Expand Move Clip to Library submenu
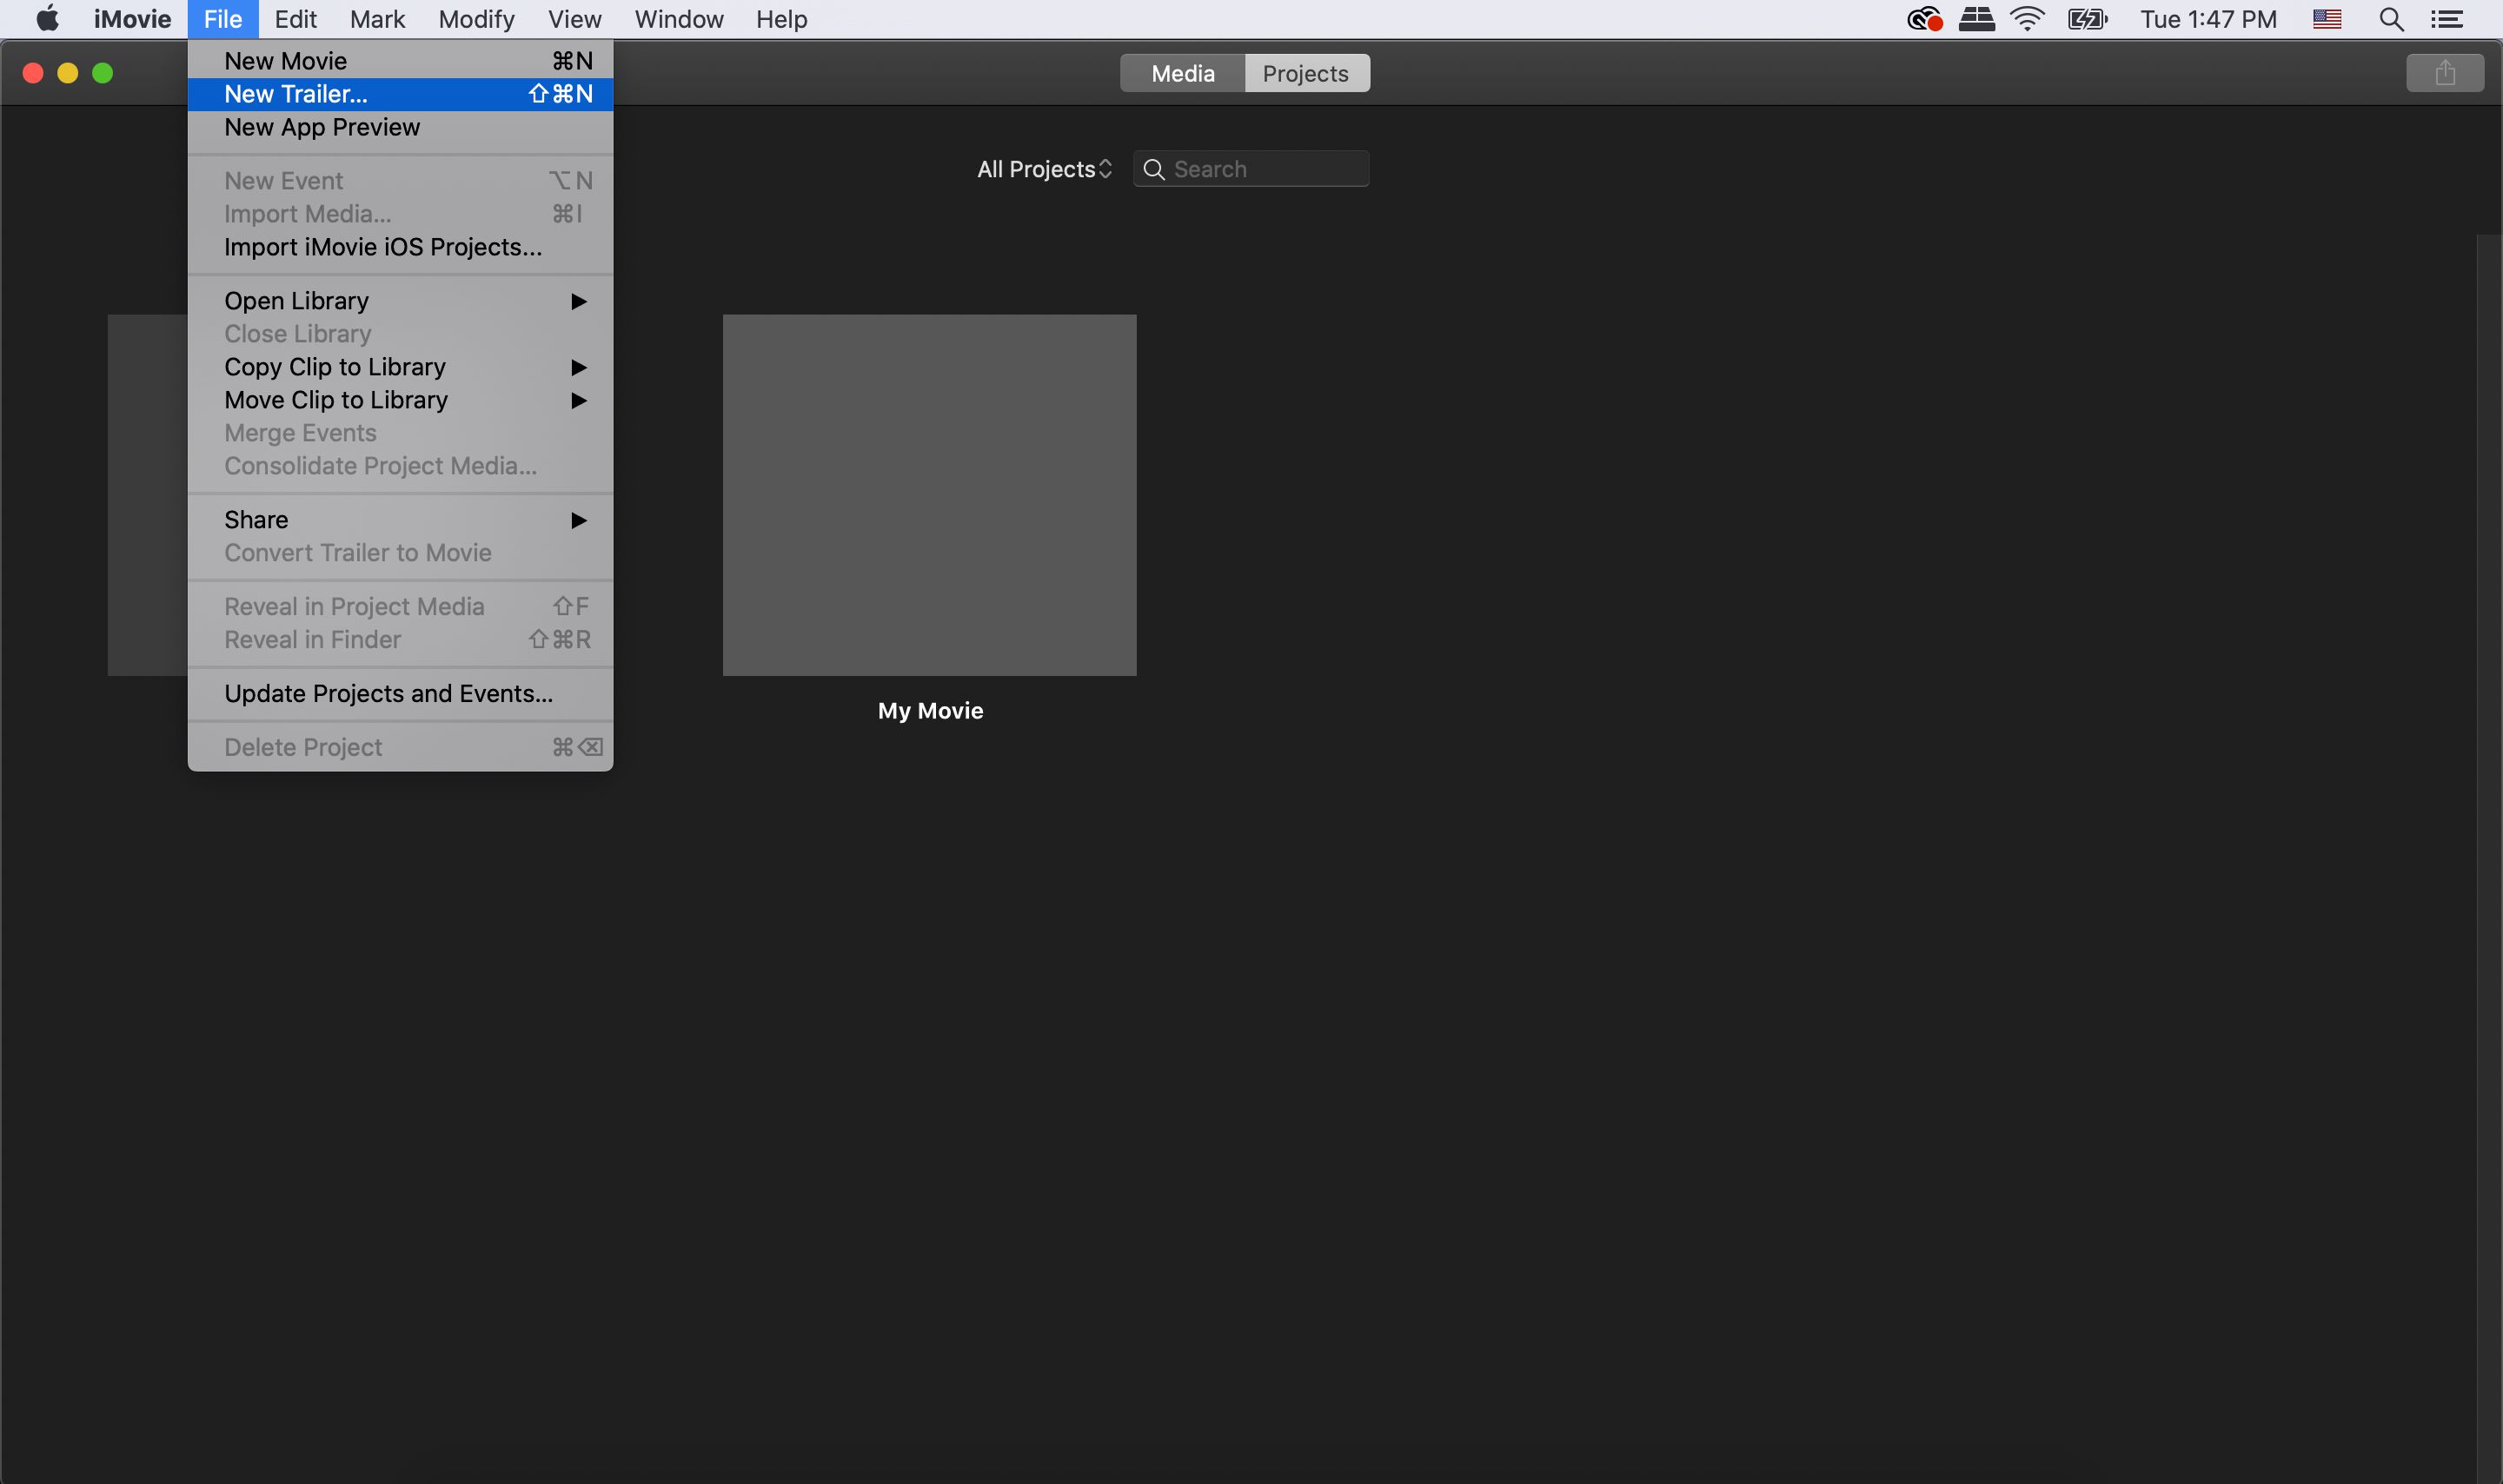 click(x=400, y=400)
